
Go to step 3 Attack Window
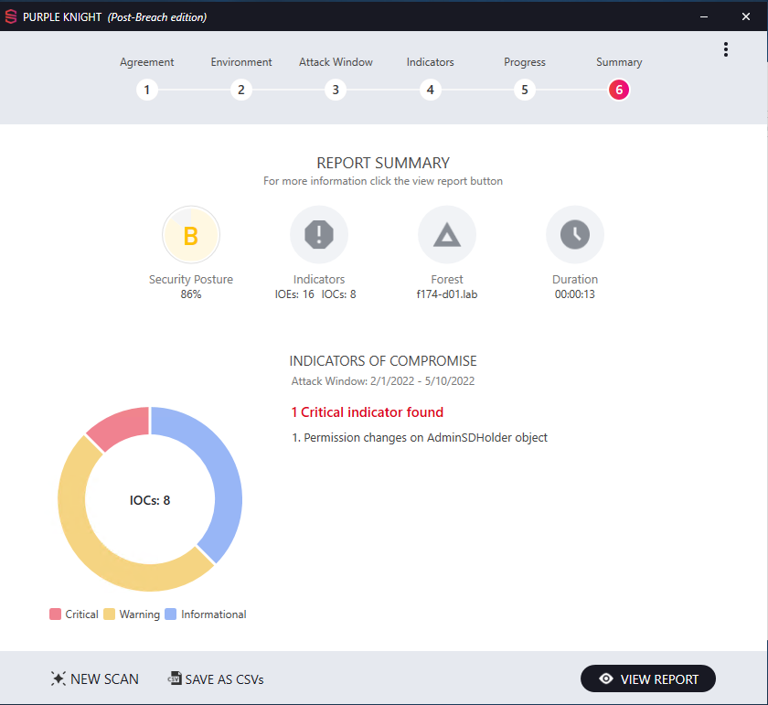(336, 91)
